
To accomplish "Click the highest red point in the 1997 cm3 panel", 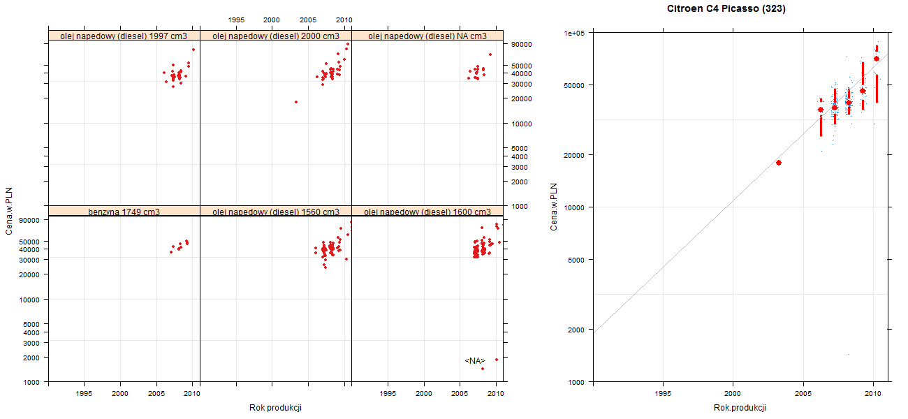I will click(x=193, y=50).
